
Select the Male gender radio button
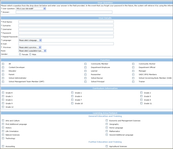tap(30, 54)
